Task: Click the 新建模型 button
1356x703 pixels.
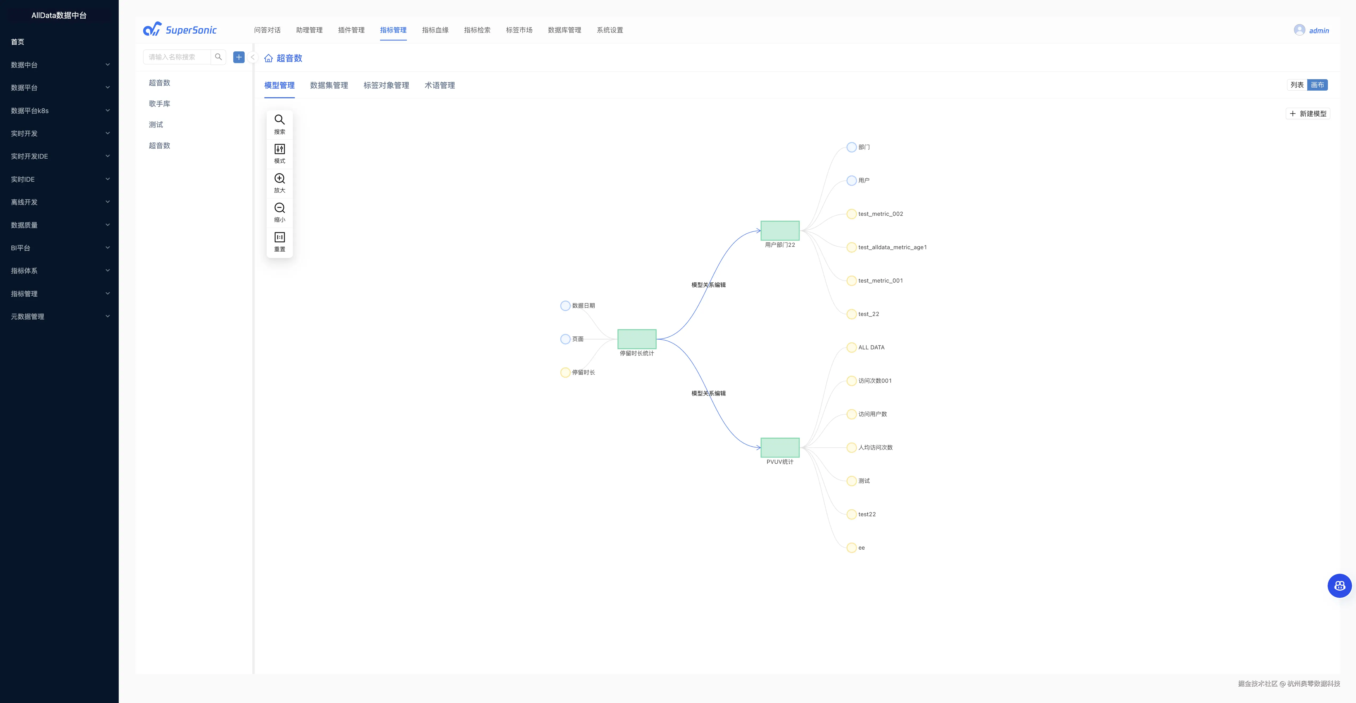Action: pyautogui.click(x=1308, y=114)
